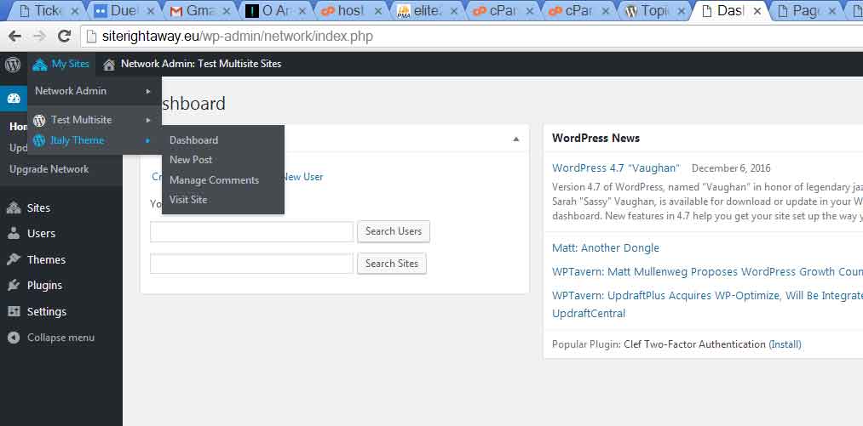
Task: Open WordPress 4.7 "Vaughan" news link
Action: (616, 168)
